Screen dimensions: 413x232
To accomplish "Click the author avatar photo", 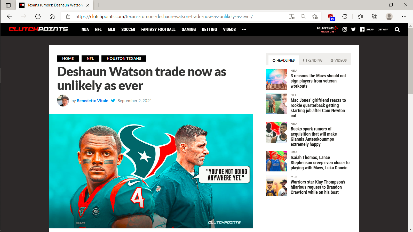I will pyautogui.click(x=63, y=101).
